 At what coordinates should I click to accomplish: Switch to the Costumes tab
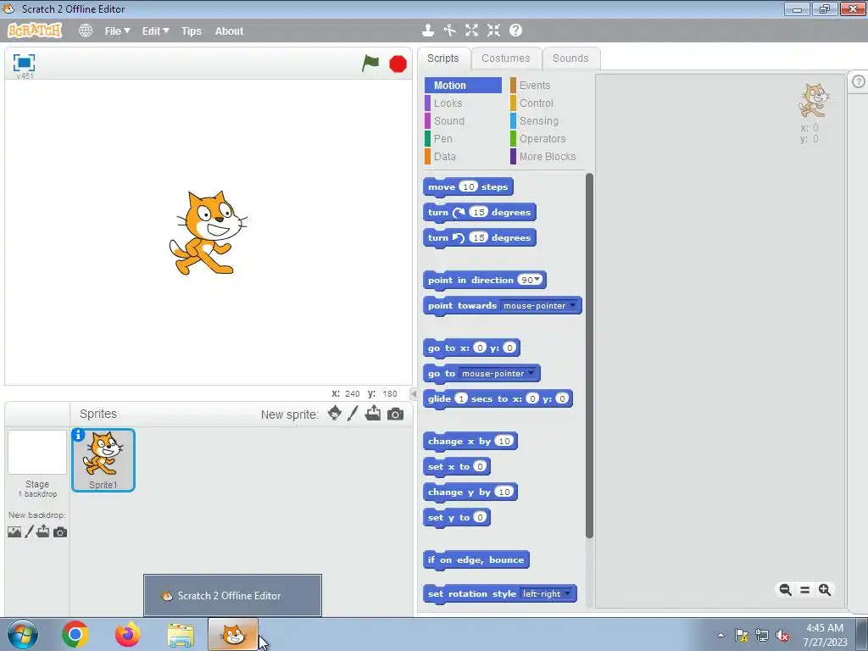pyautogui.click(x=505, y=58)
